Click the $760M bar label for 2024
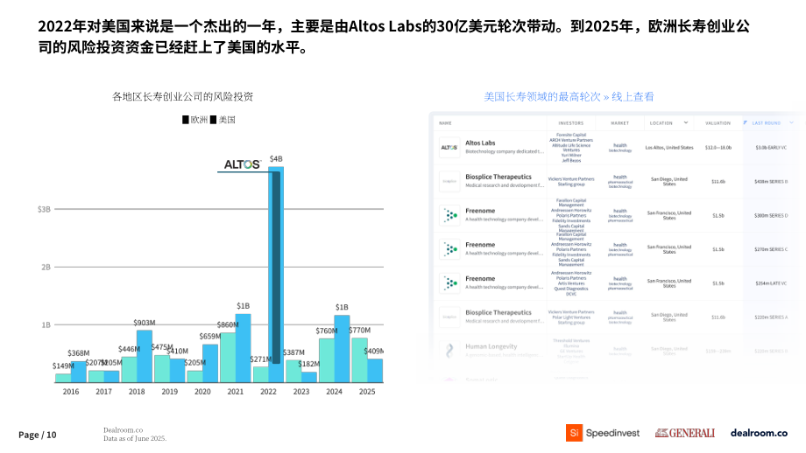Screen dimensions: 806x453 (327, 331)
